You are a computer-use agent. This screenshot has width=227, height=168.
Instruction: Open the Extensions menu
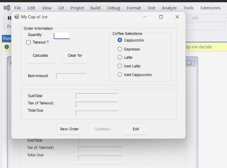click(210, 8)
